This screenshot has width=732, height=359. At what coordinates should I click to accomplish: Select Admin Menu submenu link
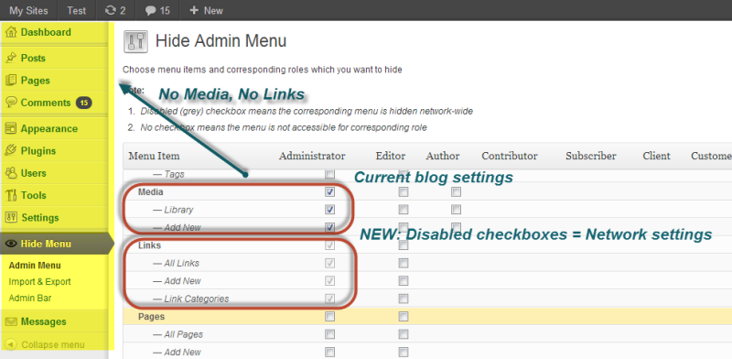coord(35,266)
